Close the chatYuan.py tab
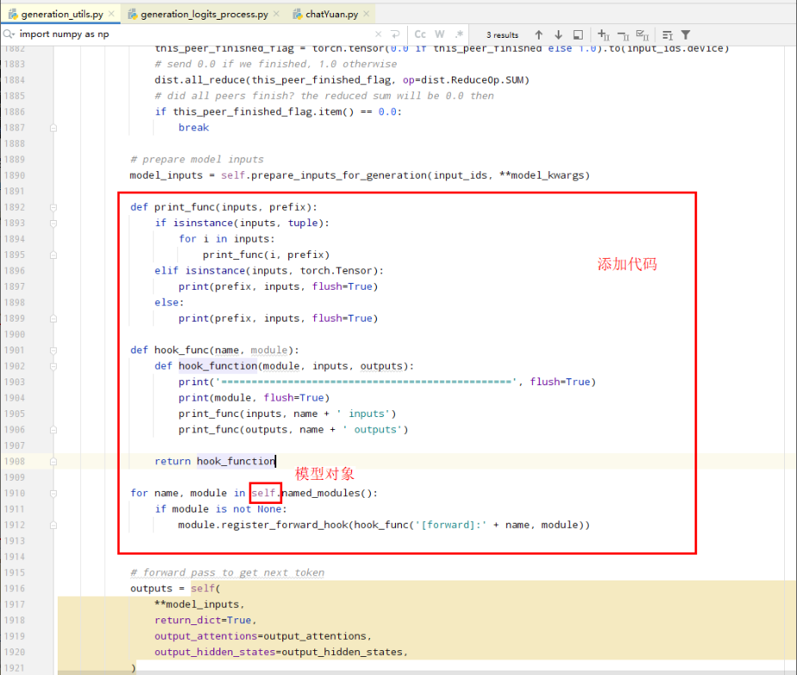 point(366,14)
